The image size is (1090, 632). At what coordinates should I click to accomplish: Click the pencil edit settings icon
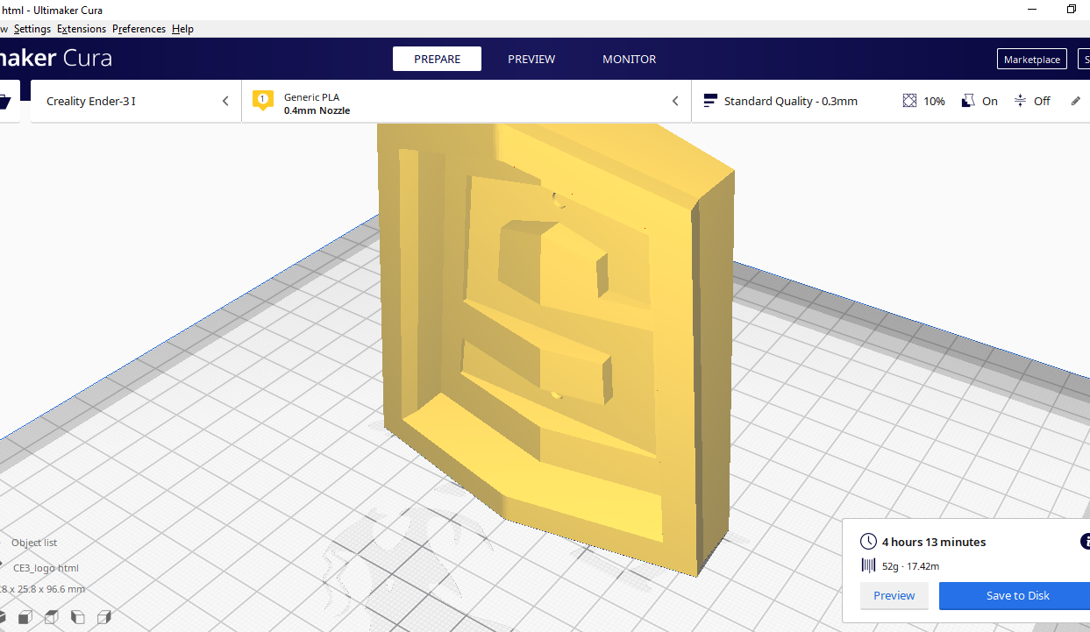(1076, 101)
